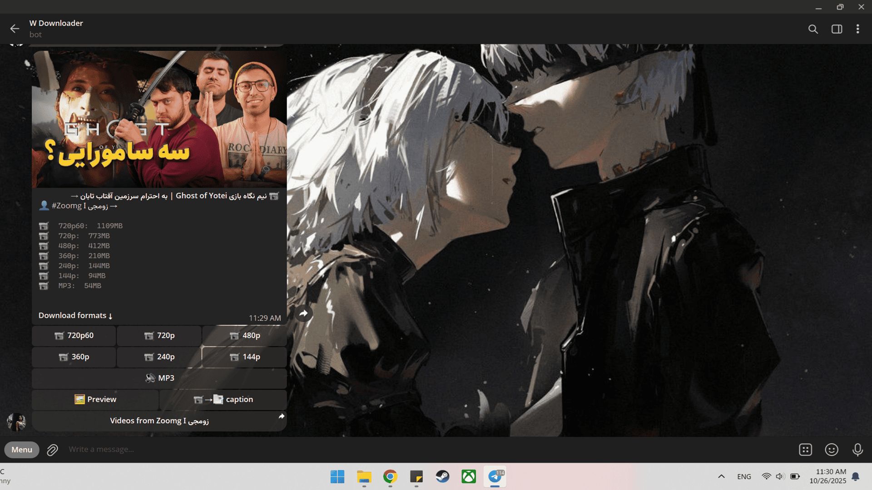The image size is (872, 490).
Task: Download the MP3 audio format
Action: [x=159, y=378]
